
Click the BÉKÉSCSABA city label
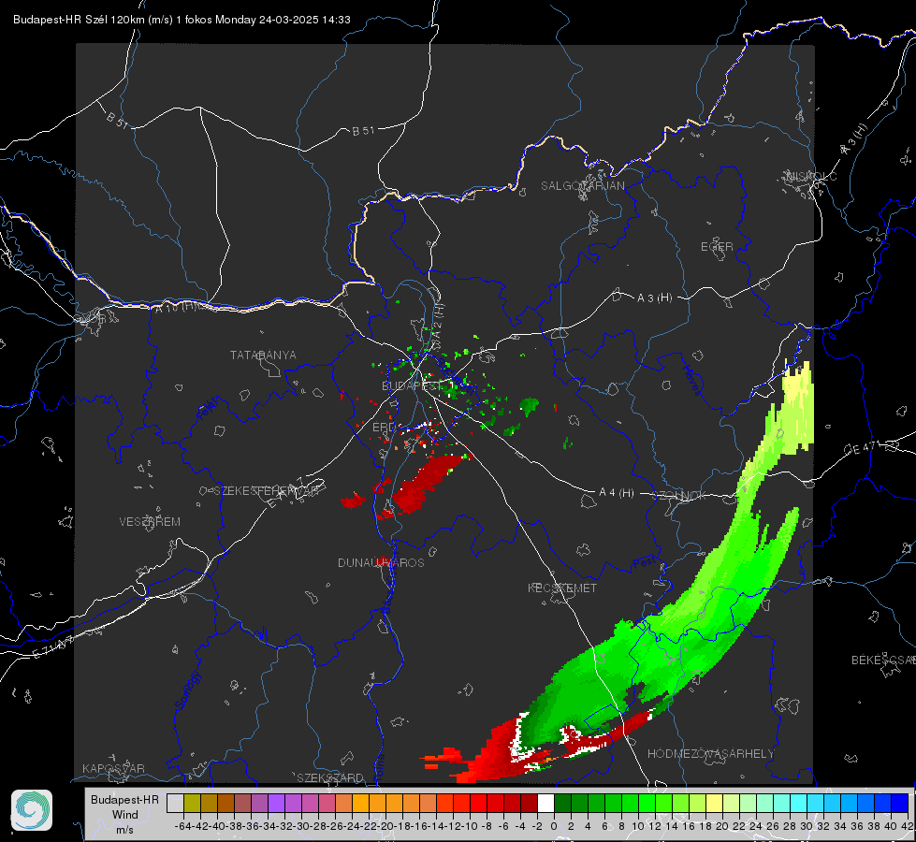pyautogui.click(x=883, y=661)
